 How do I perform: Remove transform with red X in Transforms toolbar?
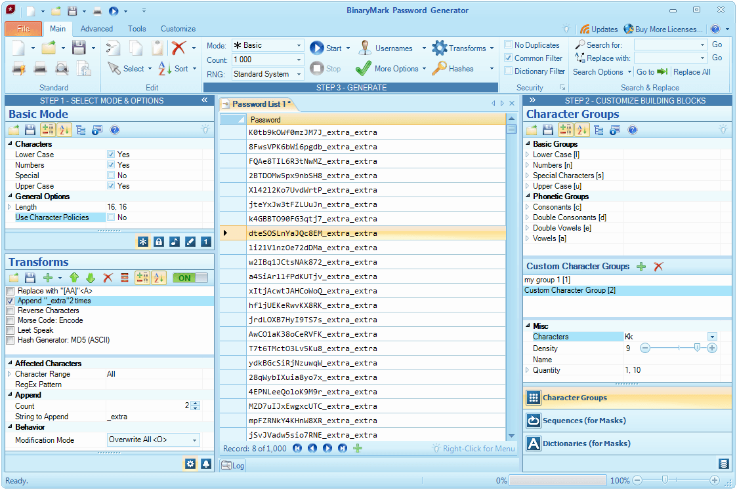pos(108,278)
